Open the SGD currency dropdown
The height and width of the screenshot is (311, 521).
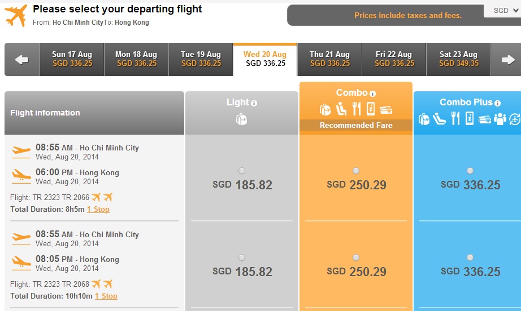tap(503, 11)
